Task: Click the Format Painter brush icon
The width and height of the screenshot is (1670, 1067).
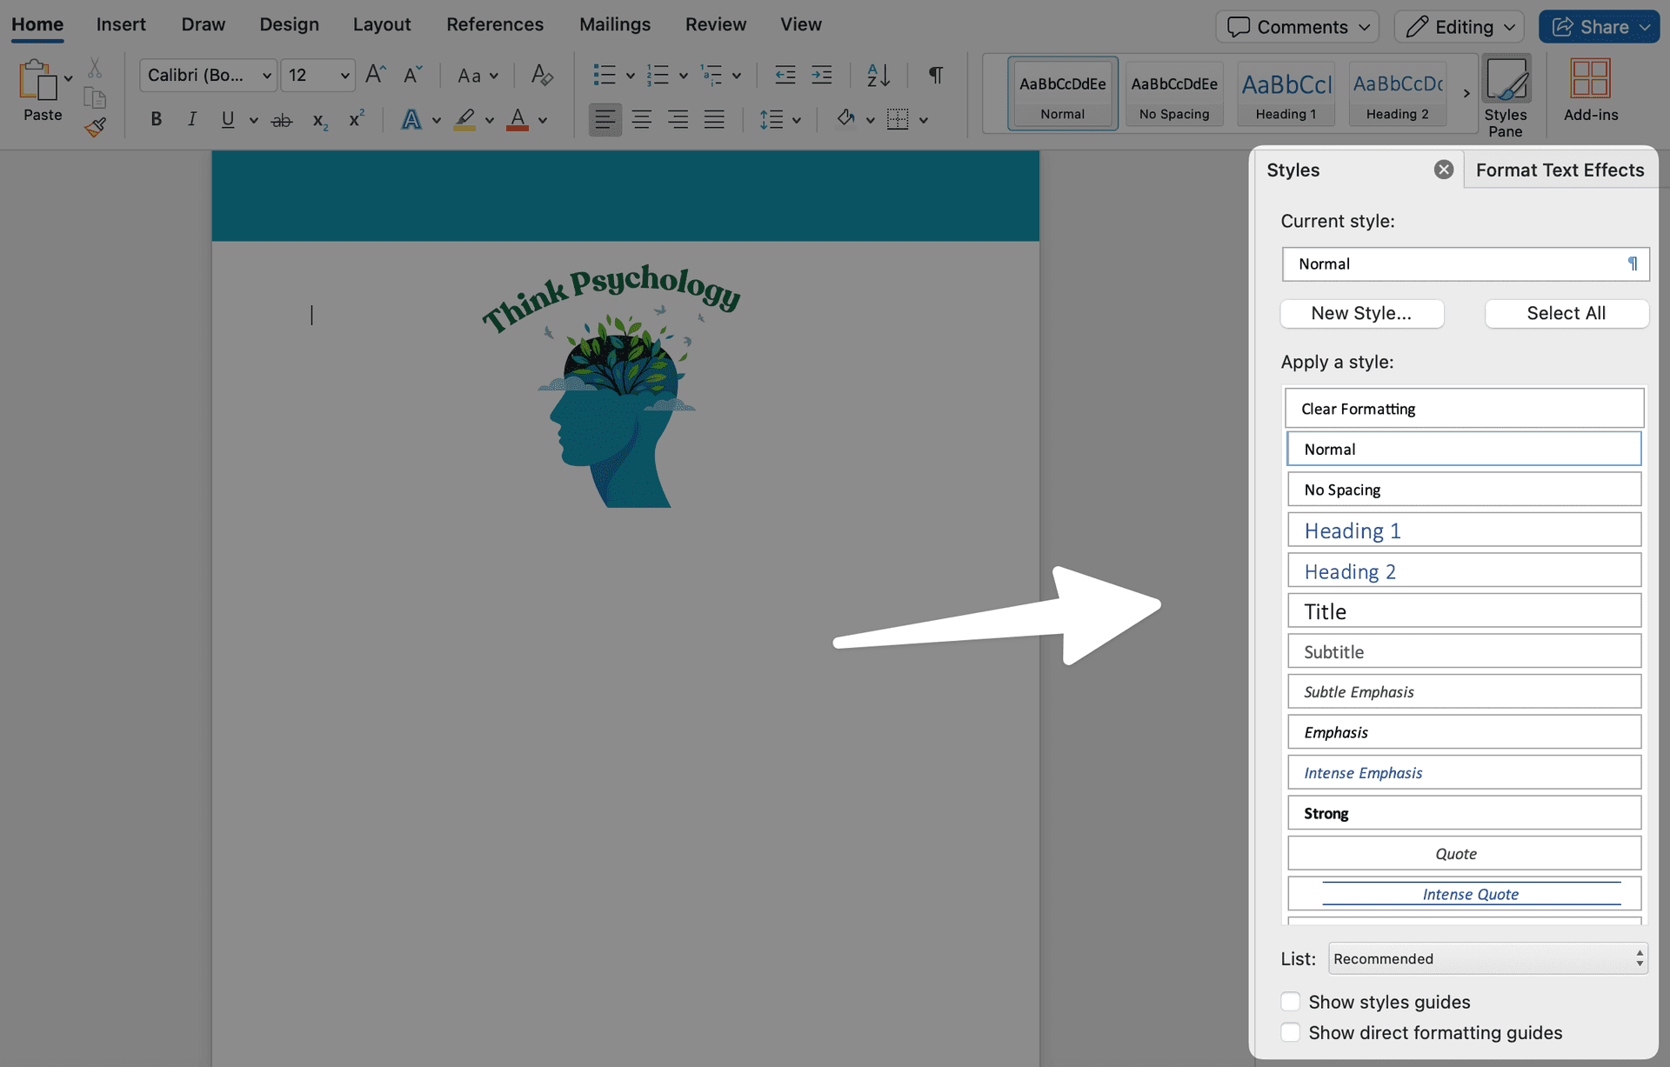Action: [95, 128]
